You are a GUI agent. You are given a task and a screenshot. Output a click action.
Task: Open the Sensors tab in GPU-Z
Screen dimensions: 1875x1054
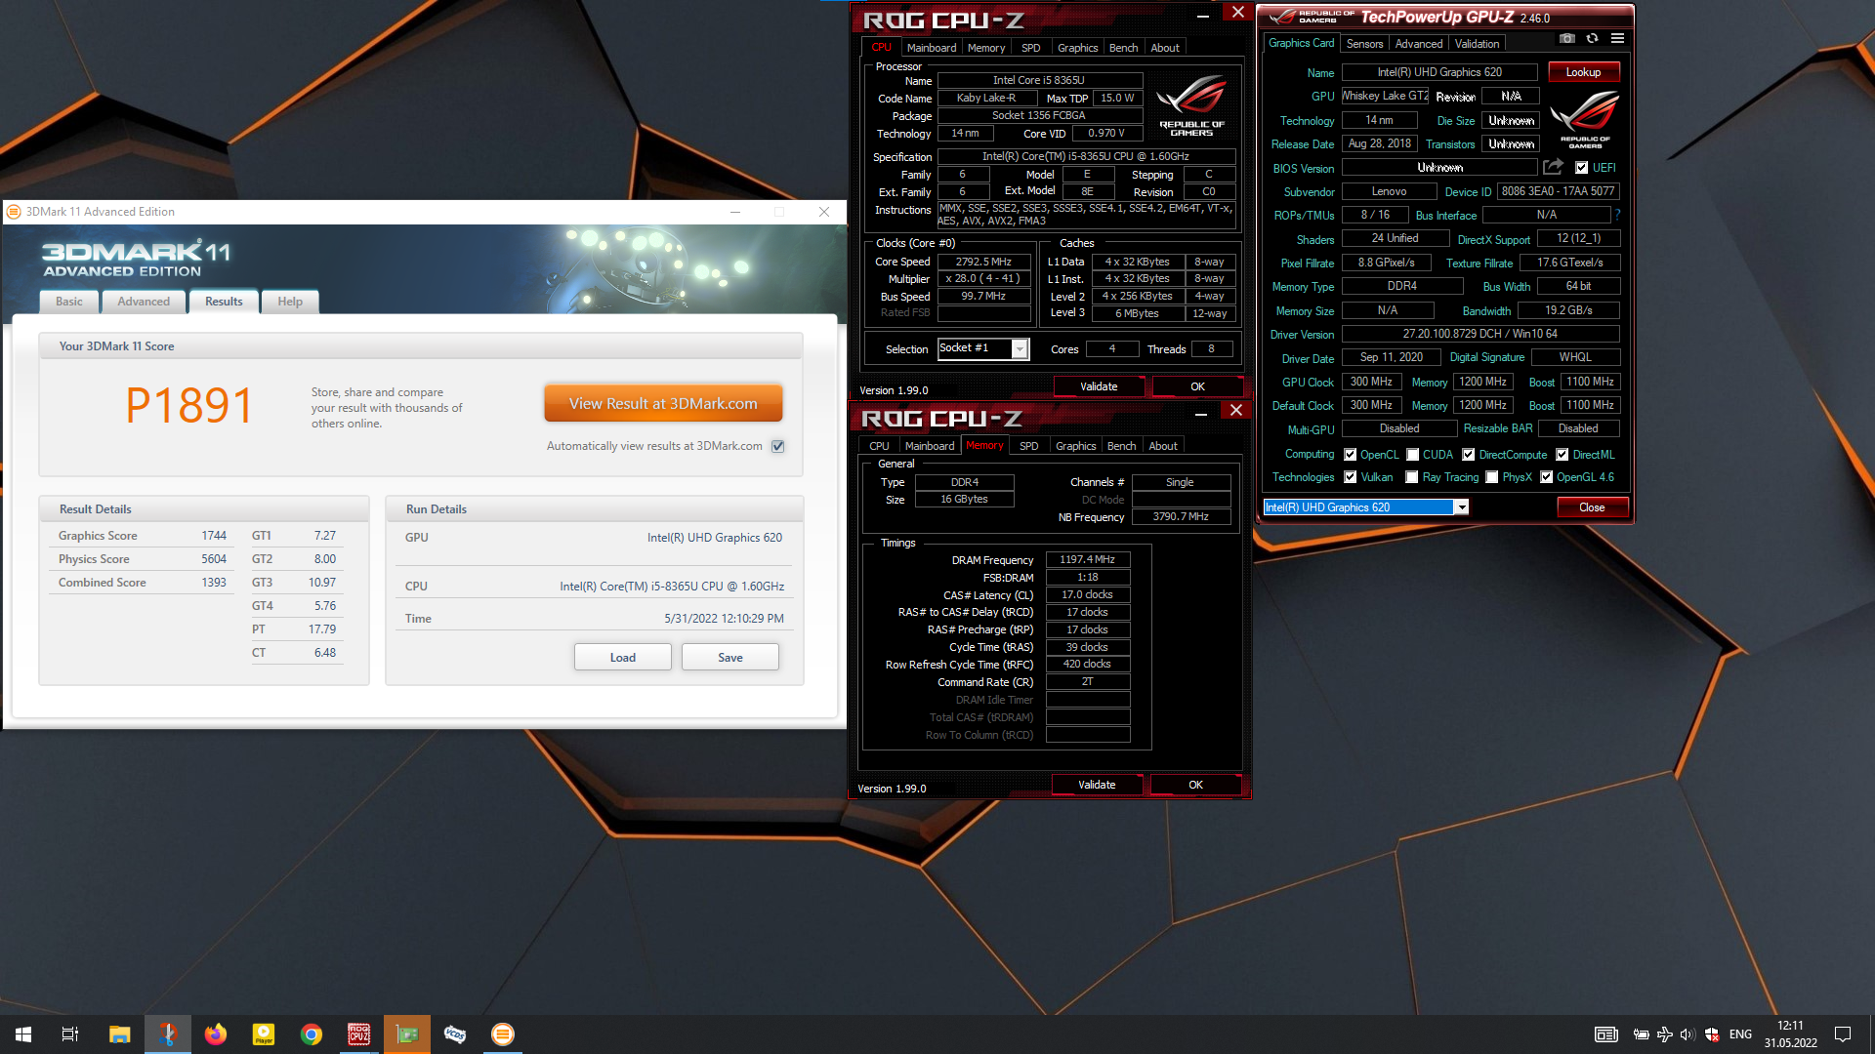(1364, 44)
